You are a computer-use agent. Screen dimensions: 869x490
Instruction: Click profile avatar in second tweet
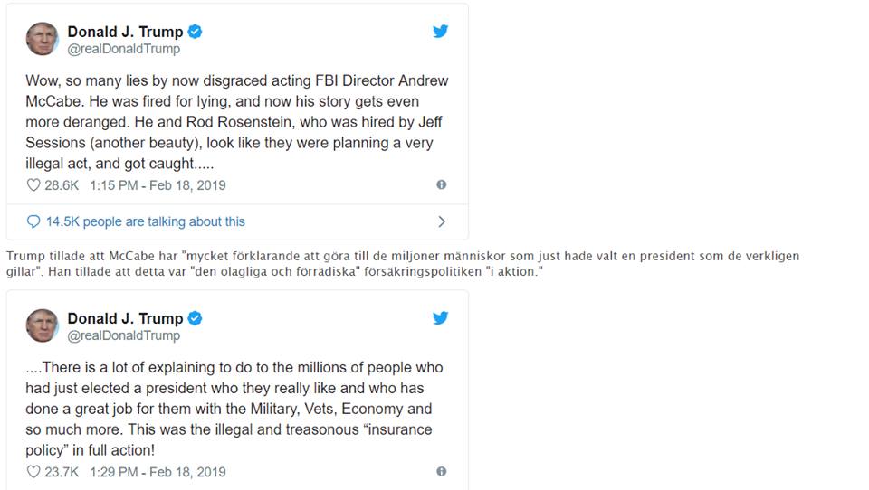click(x=42, y=325)
